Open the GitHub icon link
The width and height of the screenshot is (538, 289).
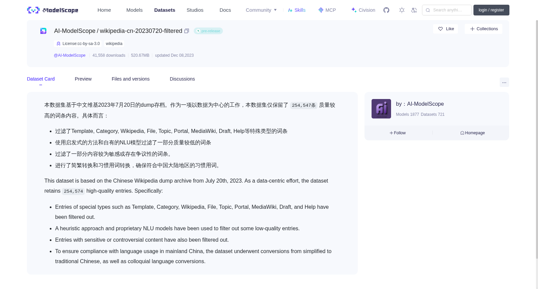tap(386, 10)
